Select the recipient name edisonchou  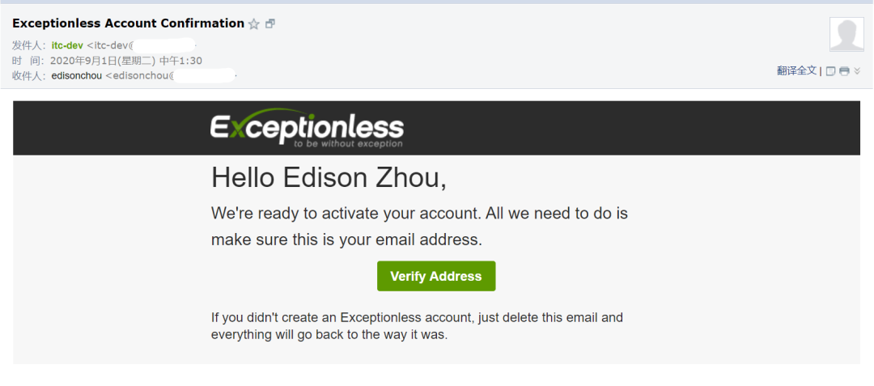(x=76, y=76)
